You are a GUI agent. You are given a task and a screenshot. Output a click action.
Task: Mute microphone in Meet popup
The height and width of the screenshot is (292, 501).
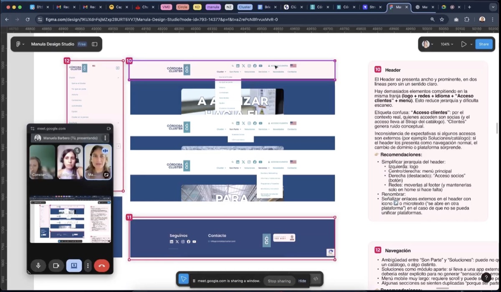tap(38, 266)
